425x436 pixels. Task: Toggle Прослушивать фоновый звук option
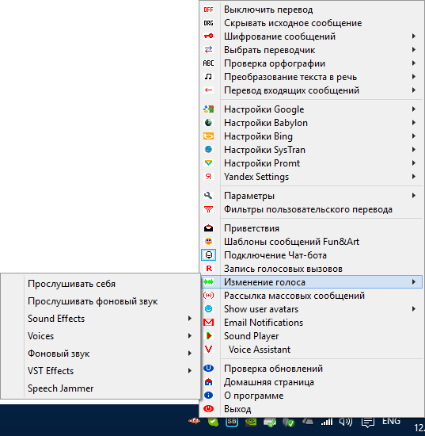pyautogui.click(x=101, y=301)
